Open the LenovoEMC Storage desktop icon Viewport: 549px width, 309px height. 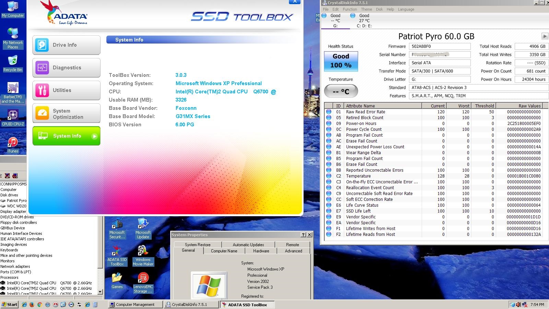pyautogui.click(x=143, y=283)
